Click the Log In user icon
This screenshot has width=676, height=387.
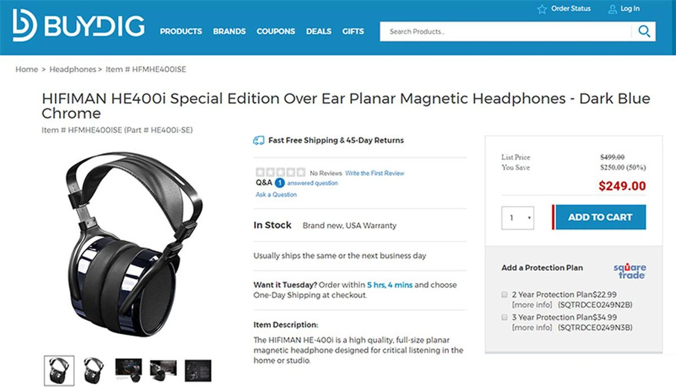pyautogui.click(x=613, y=9)
